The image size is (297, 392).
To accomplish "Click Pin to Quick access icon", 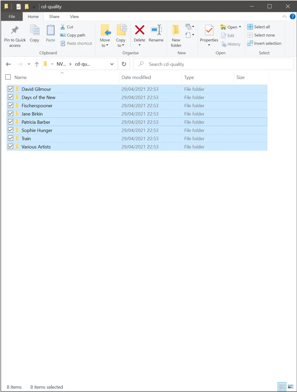I will pos(15,31).
